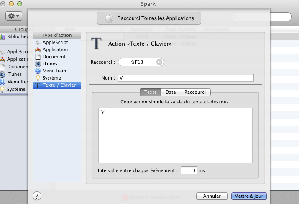Click the Système lightbulb icon in Type d'action list
The image size is (299, 204).
38,78
